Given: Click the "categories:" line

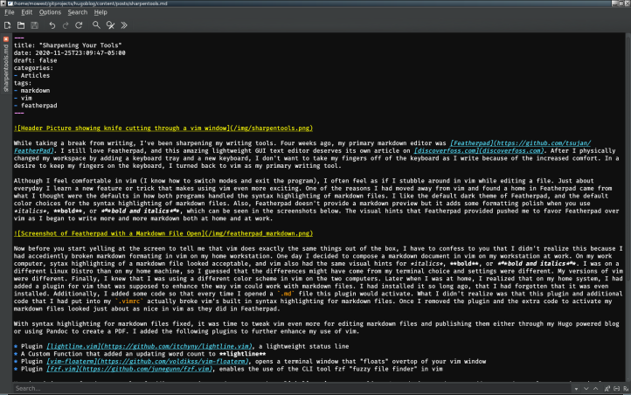Looking at the screenshot, I should 33,68.
